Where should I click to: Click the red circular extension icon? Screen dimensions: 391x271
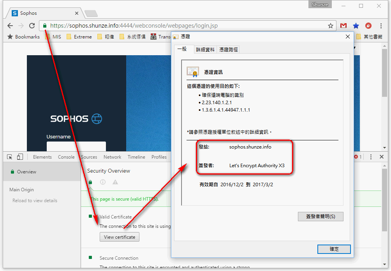coord(368,26)
